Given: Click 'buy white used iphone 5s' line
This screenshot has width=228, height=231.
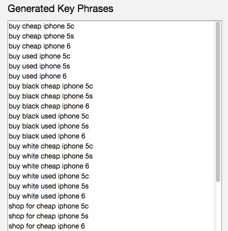Looking at the screenshot, I should click(48, 186).
